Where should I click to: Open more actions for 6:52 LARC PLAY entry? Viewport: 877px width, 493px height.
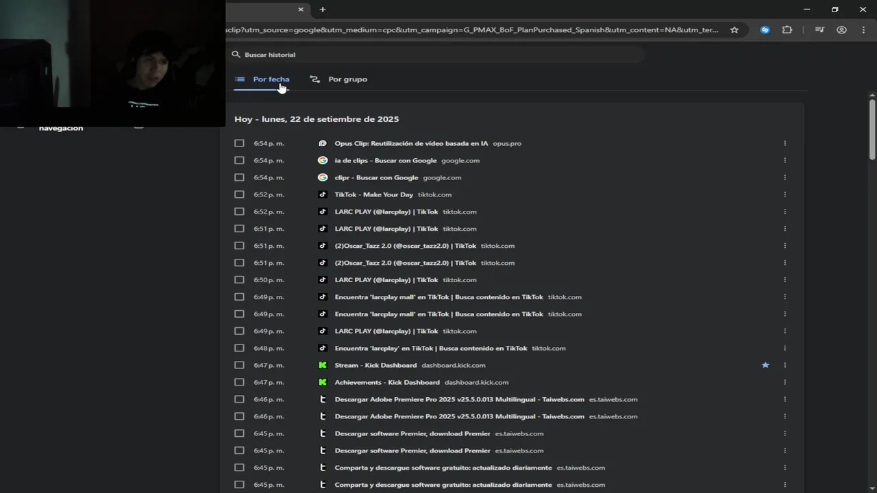[785, 212]
